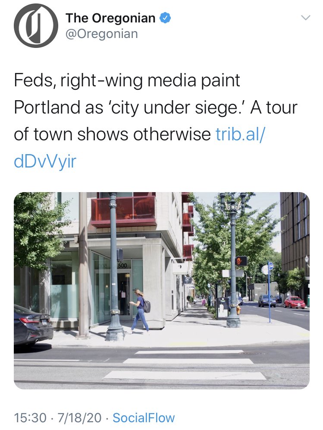
Task: Open the SocialFlow source link
Action: pyautogui.click(x=144, y=418)
